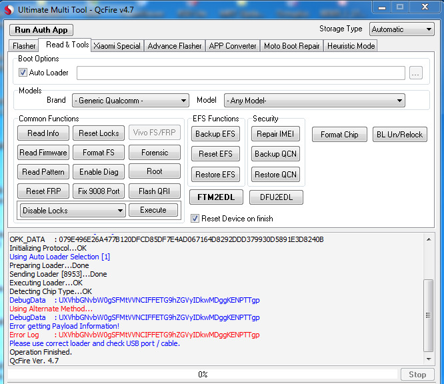
Task: Open the Storage Type dropdown
Action: coord(401,29)
